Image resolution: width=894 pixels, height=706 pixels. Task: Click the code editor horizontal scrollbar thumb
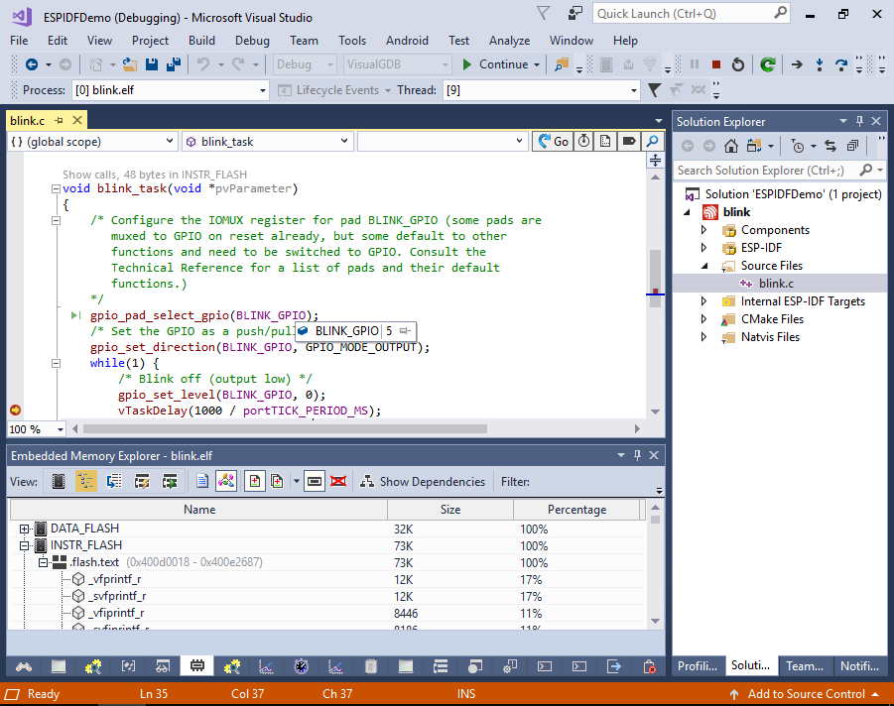[285, 428]
